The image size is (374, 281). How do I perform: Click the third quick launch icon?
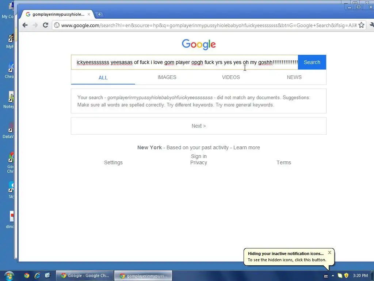point(47,276)
